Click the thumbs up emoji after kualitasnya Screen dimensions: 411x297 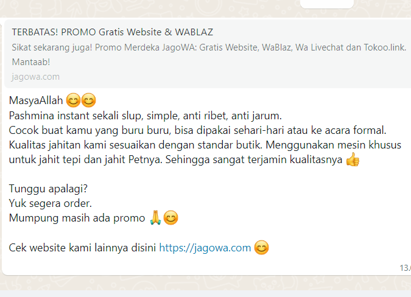pyautogui.click(x=353, y=159)
